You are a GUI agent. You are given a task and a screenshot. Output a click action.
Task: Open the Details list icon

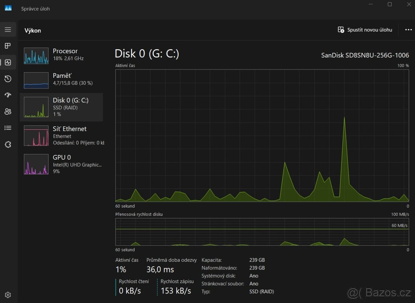[8, 128]
